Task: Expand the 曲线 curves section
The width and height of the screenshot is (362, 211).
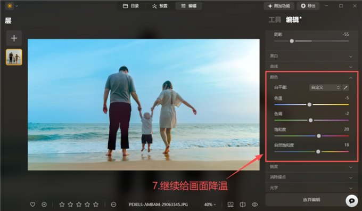Action: click(311, 67)
